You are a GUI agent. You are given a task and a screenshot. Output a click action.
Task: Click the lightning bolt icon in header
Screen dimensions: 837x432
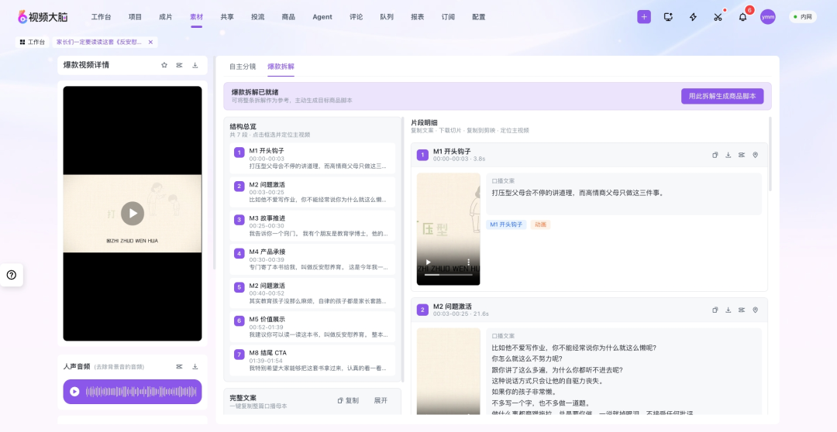pos(693,16)
